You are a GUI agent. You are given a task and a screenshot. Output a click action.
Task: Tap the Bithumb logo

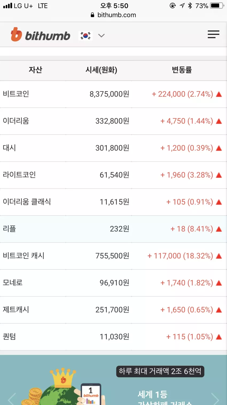click(40, 35)
